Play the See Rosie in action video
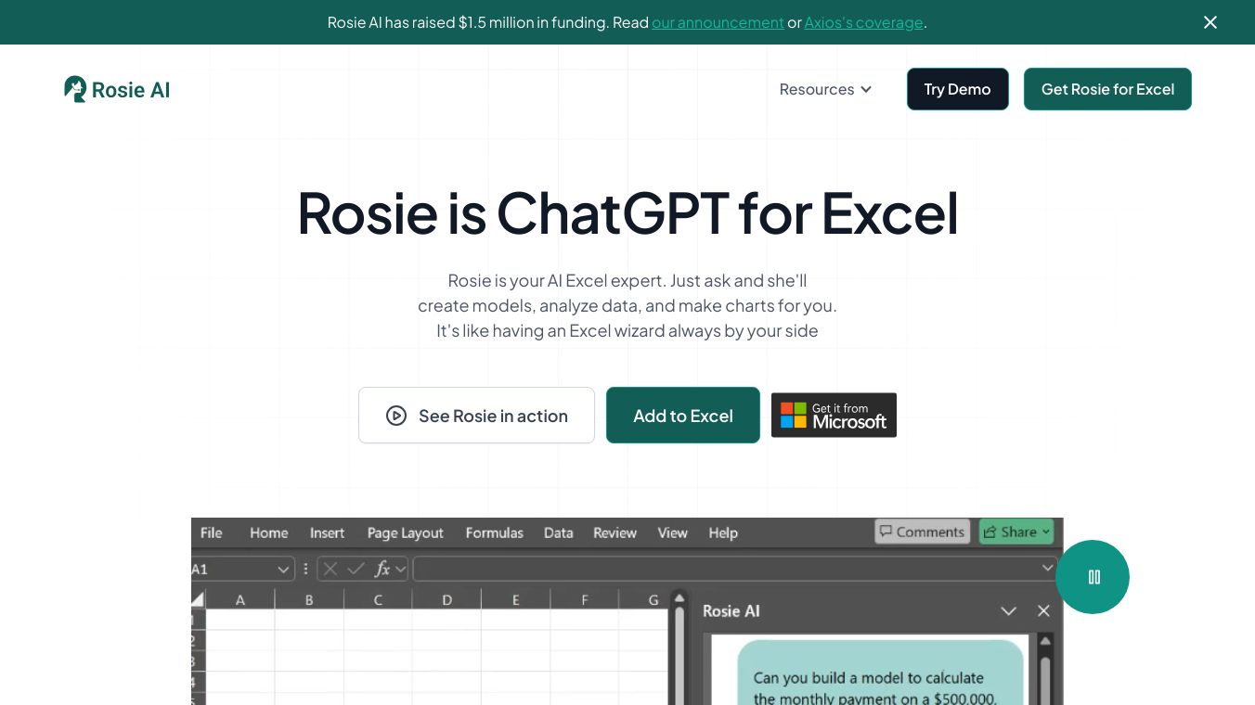 coord(476,416)
